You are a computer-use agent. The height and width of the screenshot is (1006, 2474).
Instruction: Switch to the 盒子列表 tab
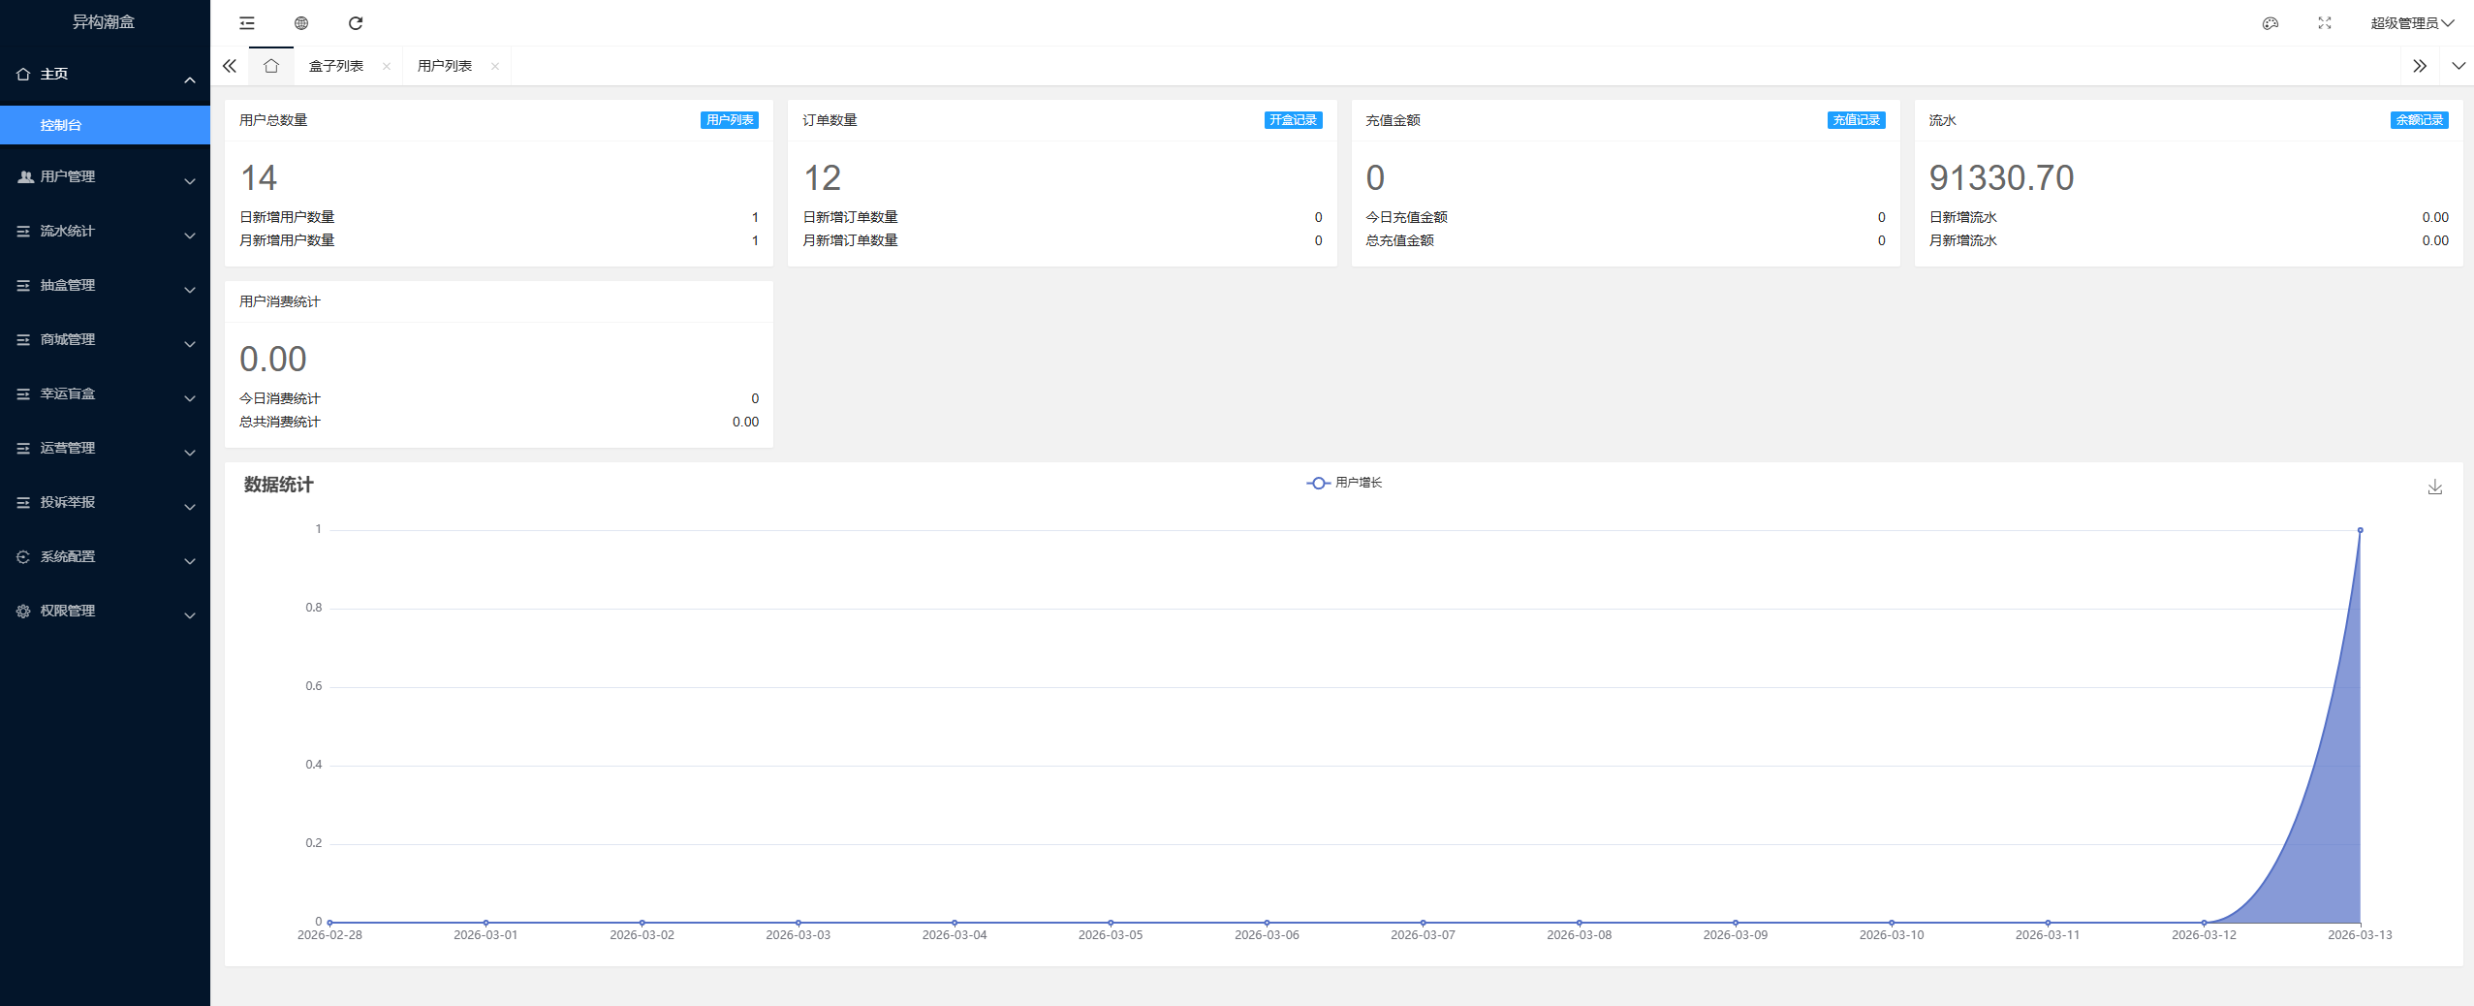336,66
